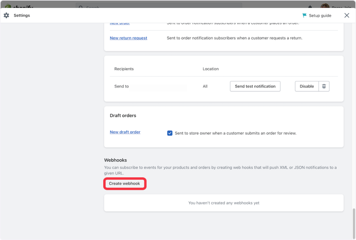This screenshot has width=356, height=240.
Task: Delete the recipient with the trash icon
Action: pos(324,86)
